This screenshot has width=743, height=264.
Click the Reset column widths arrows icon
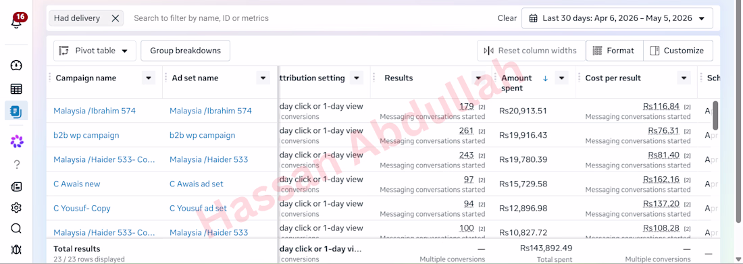point(488,51)
